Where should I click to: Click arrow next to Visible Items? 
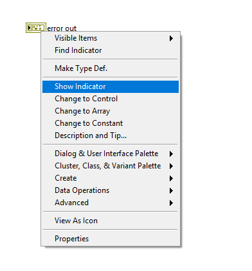click(171, 39)
